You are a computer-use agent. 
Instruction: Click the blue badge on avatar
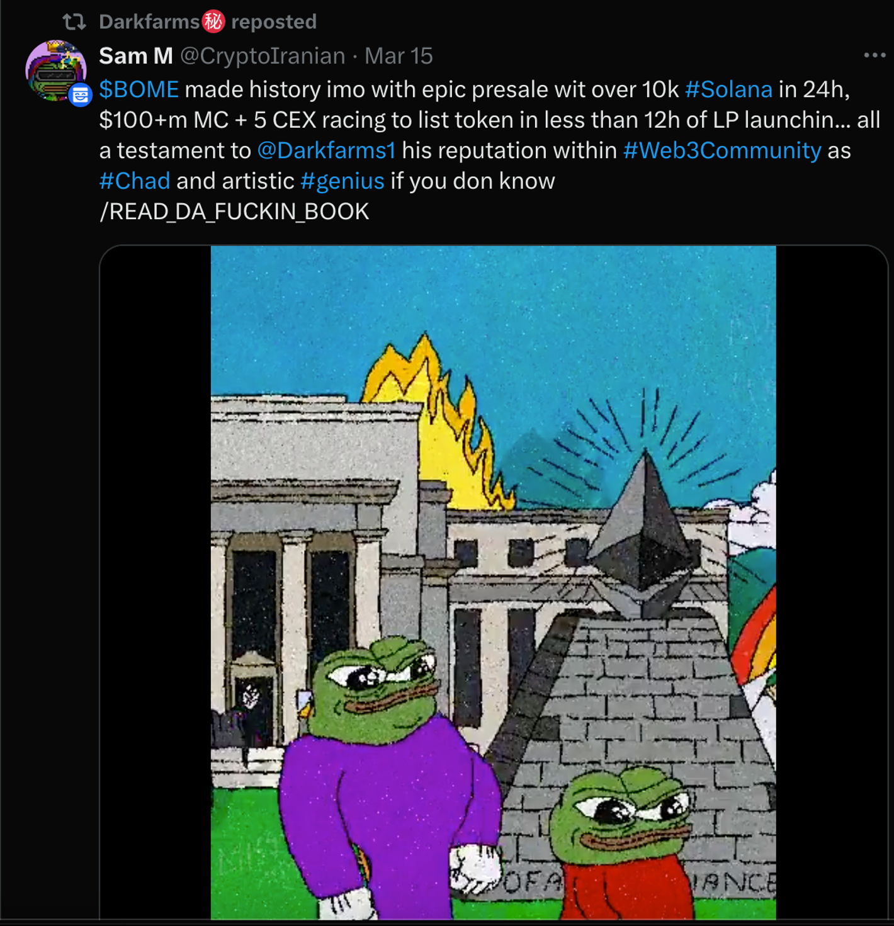click(x=81, y=95)
